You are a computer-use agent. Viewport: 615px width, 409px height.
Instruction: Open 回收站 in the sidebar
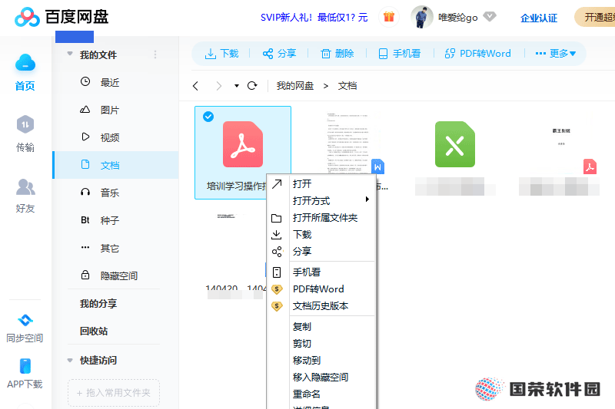click(x=94, y=331)
